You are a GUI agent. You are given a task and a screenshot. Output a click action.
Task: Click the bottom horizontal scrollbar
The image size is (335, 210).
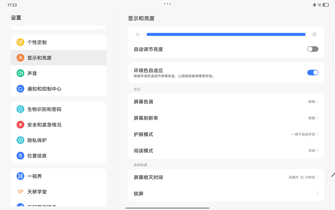(167, 208)
